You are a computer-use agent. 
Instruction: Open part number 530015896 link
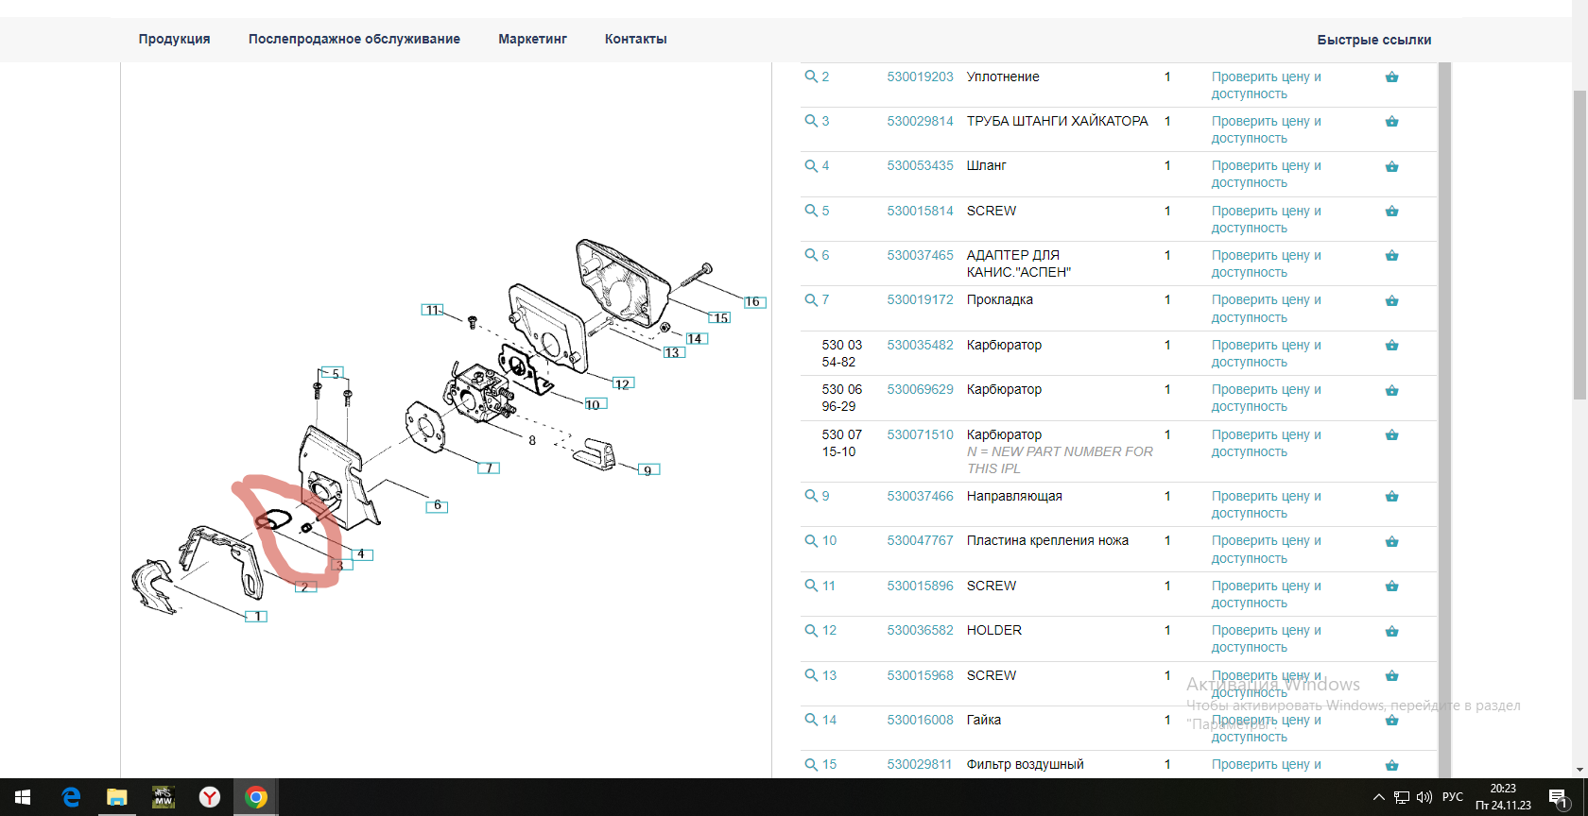pyautogui.click(x=920, y=586)
